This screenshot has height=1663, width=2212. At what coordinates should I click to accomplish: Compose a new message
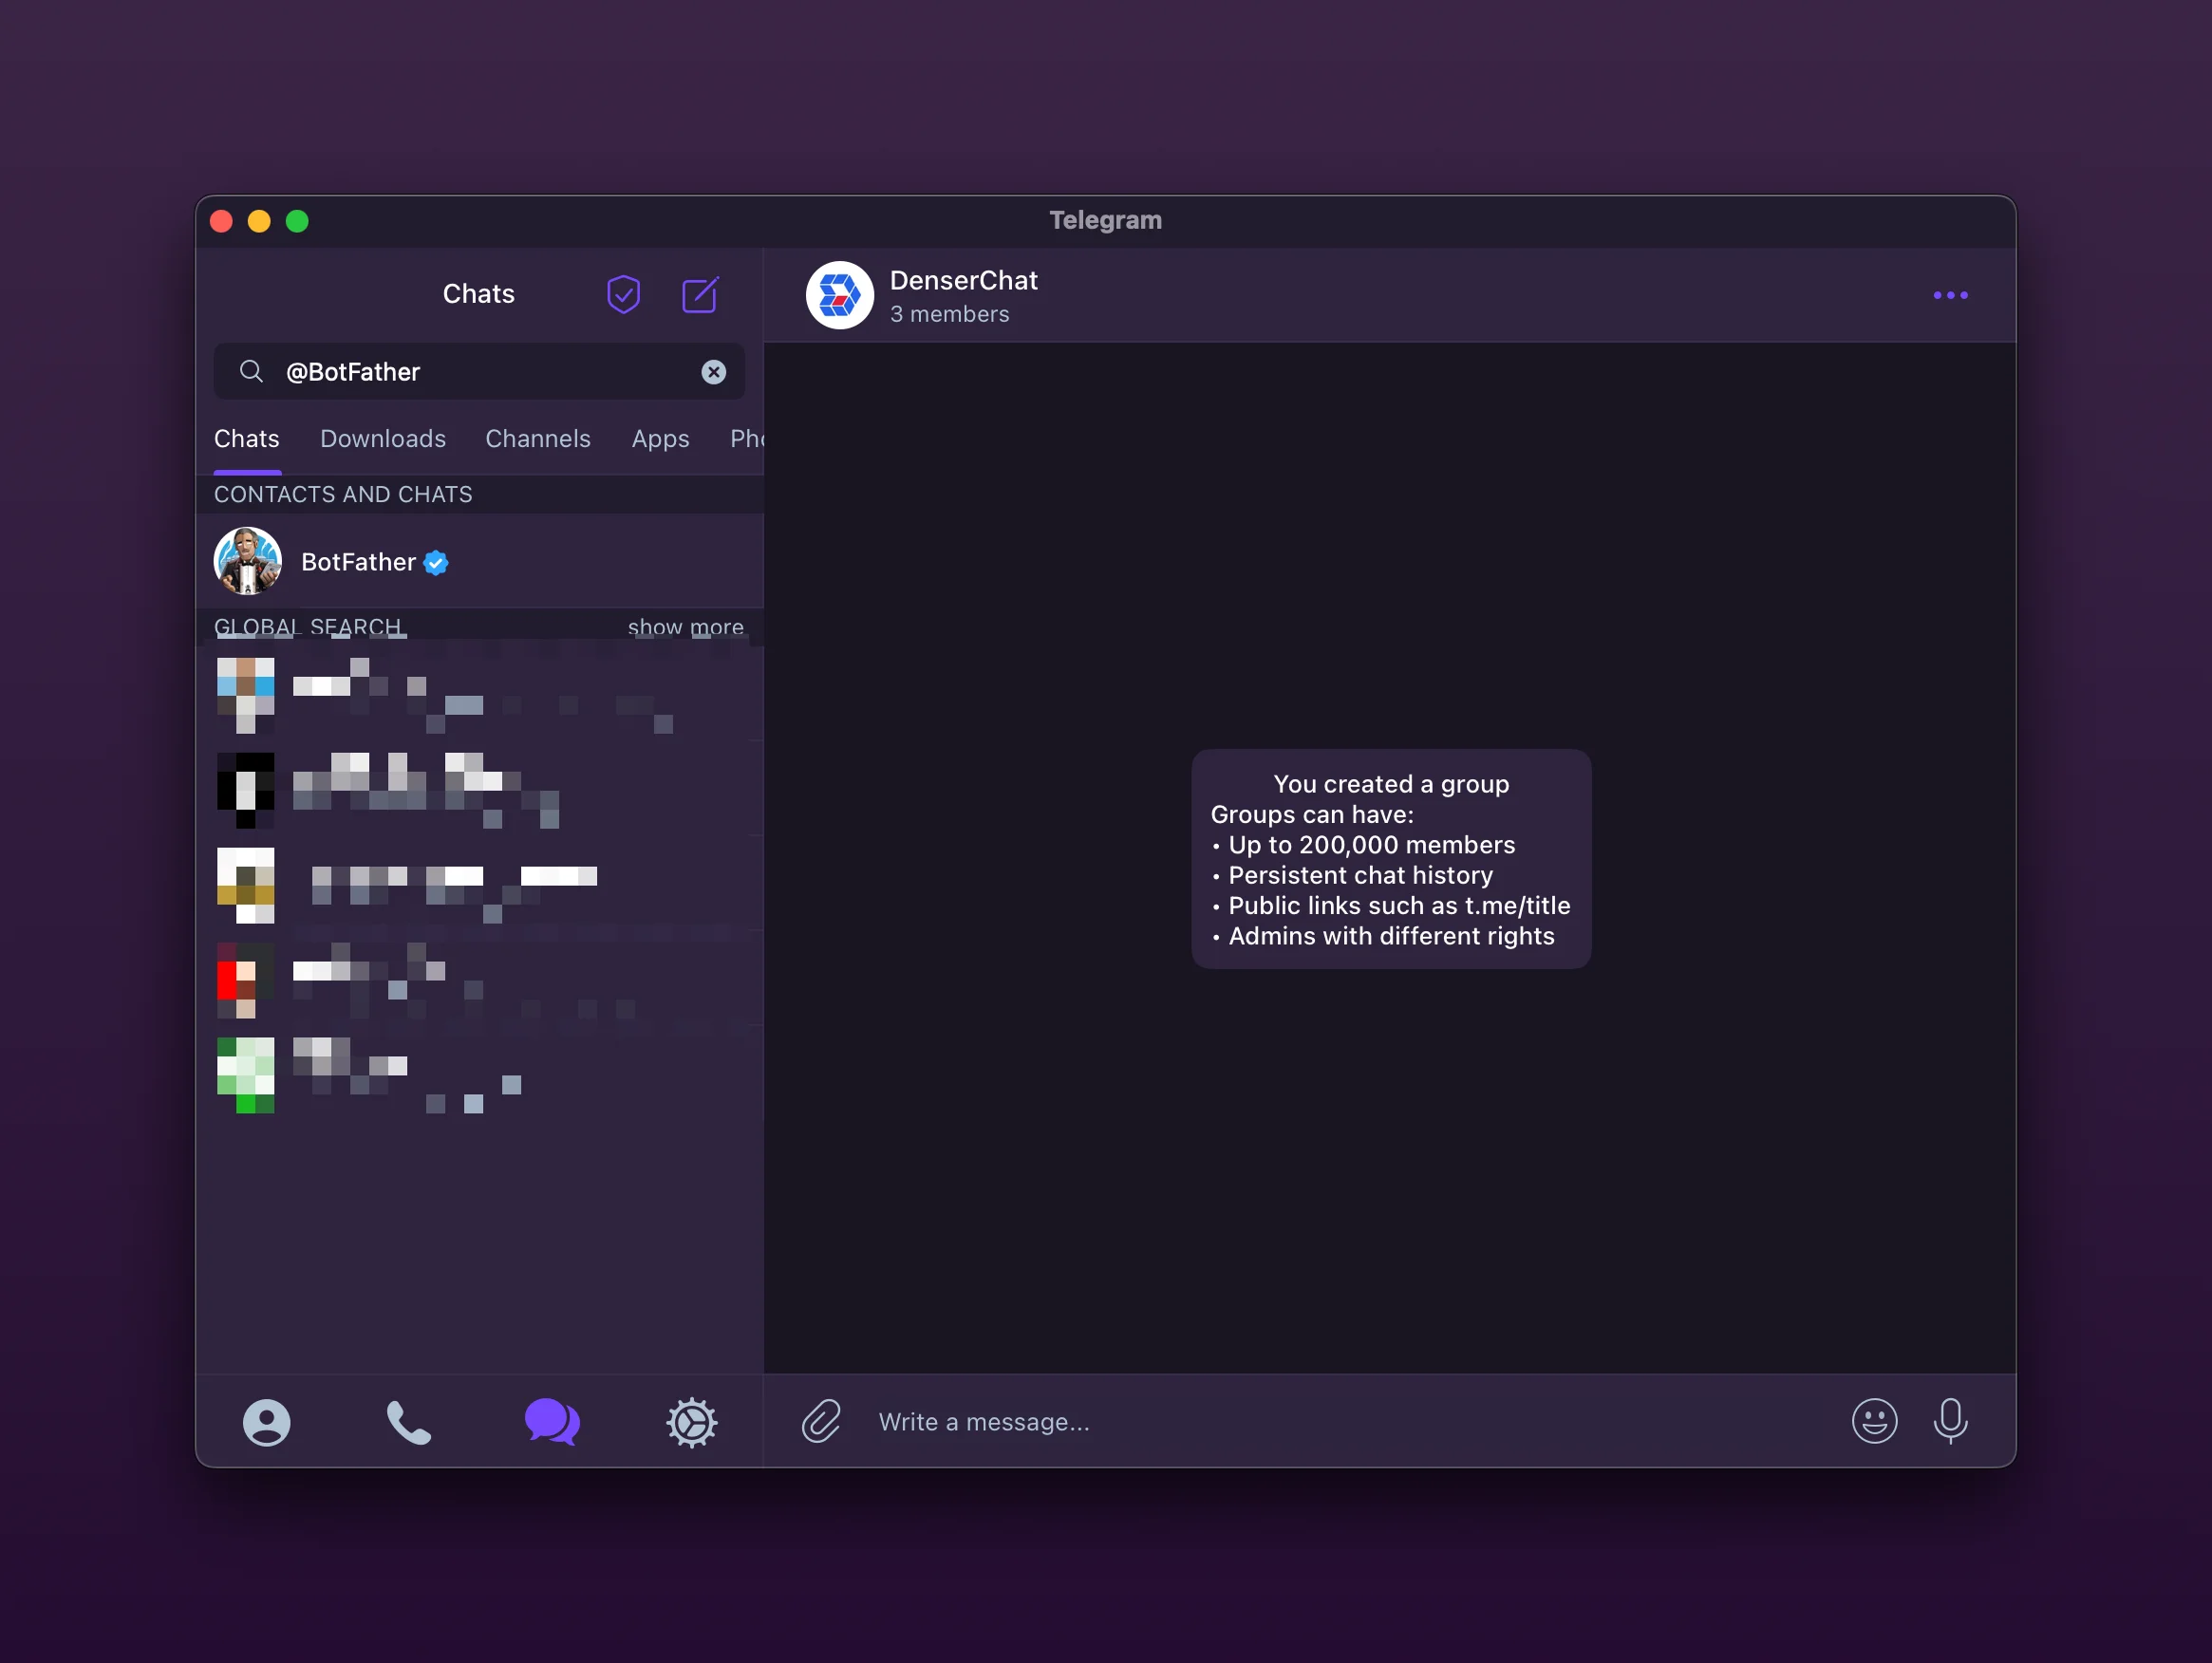[700, 294]
